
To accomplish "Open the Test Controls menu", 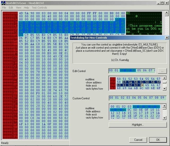I will tap(39, 8).
